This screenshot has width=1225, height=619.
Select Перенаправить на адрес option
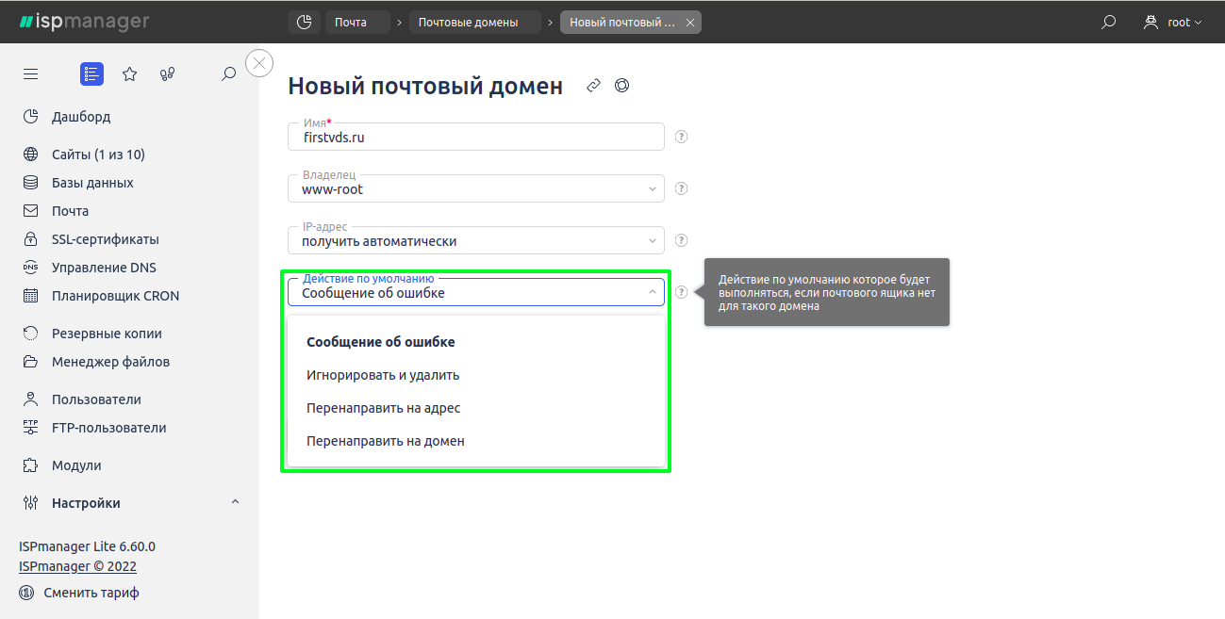pos(476,408)
